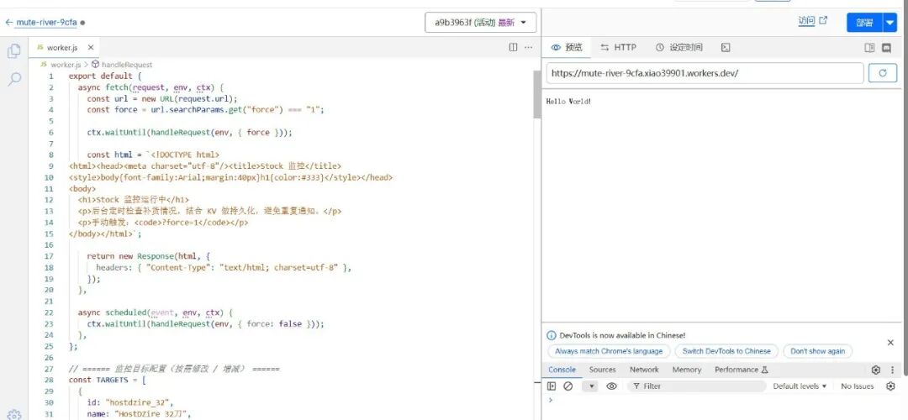This screenshot has width=908, height=420.
Task: Reload the preview with the refresh button
Action: (x=883, y=73)
